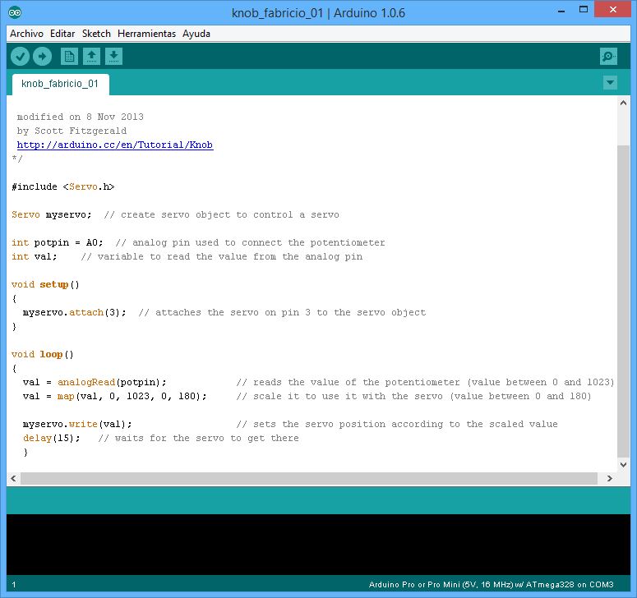Click the "waits for the servo to get there" comment
The width and height of the screenshot is (637, 598).
pyautogui.click(x=199, y=439)
